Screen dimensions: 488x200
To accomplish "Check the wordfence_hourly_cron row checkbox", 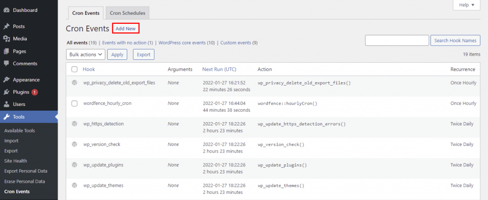I will [x=74, y=103].
